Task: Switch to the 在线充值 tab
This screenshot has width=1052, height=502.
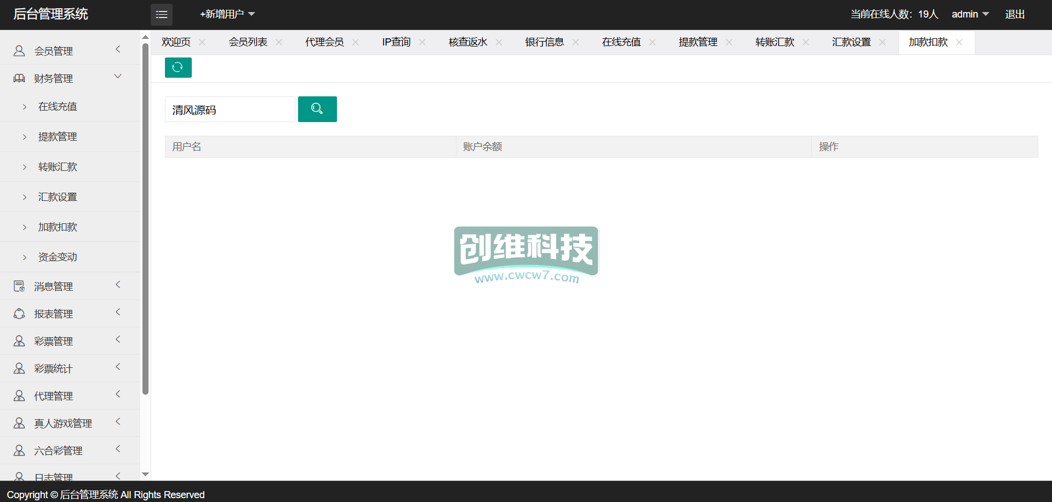Action: tap(621, 42)
